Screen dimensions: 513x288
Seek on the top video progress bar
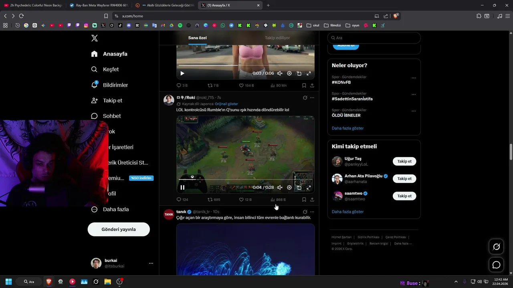[245, 65]
